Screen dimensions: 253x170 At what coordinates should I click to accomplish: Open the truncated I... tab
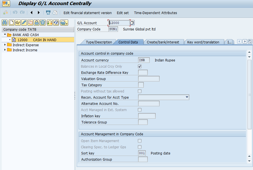pyautogui.click(x=229, y=42)
